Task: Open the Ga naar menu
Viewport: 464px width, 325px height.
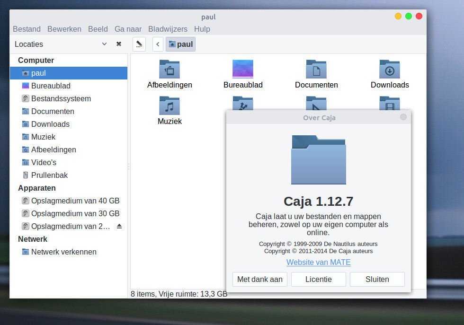Action: pos(128,29)
